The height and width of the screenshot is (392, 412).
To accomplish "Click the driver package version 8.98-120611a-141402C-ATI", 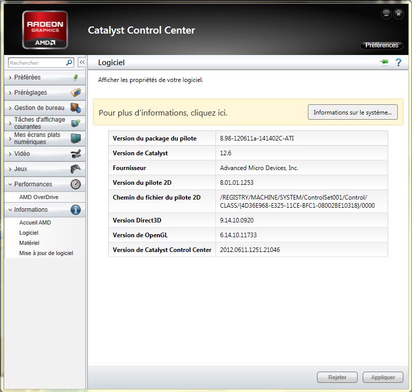I will tap(257, 138).
